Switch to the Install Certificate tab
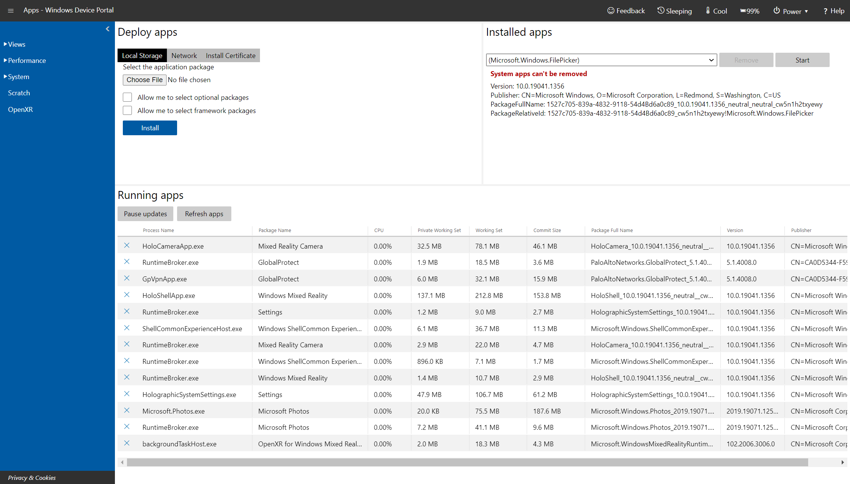The width and height of the screenshot is (850, 484). (231, 55)
